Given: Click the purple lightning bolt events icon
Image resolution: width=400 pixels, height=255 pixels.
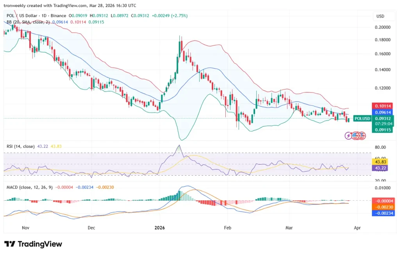Looking at the screenshot, I should pos(348,136).
